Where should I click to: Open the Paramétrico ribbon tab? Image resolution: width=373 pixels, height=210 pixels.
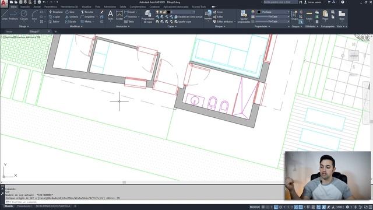click(51, 7)
